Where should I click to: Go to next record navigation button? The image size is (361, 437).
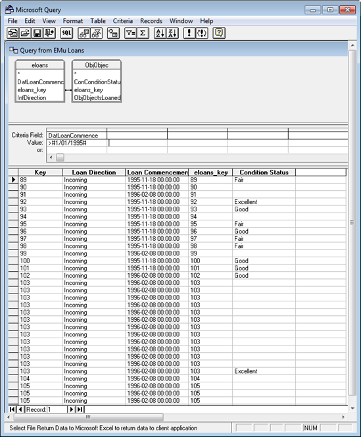coord(71,409)
